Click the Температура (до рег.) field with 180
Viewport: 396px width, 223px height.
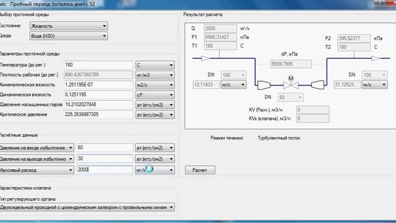[x=98, y=65]
